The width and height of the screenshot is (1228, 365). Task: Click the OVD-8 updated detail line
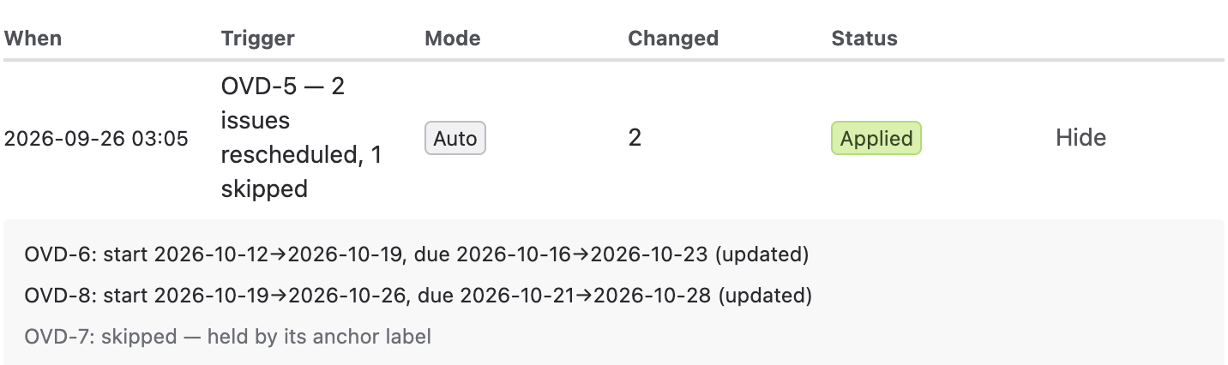click(418, 296)
